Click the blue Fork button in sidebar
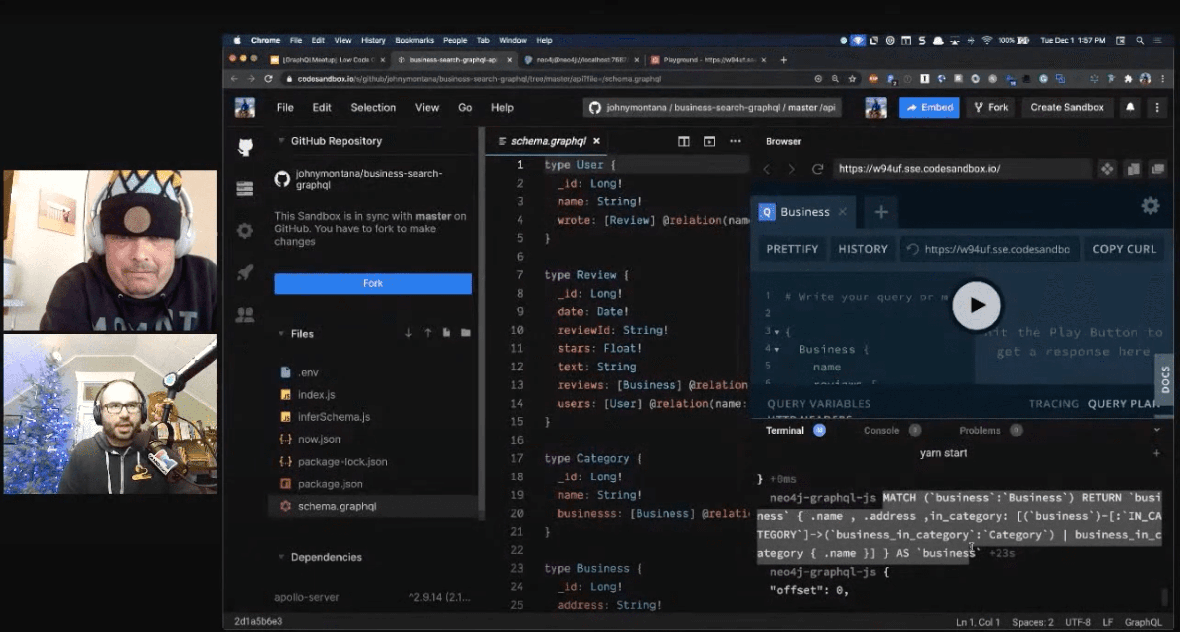 [373, 283]
